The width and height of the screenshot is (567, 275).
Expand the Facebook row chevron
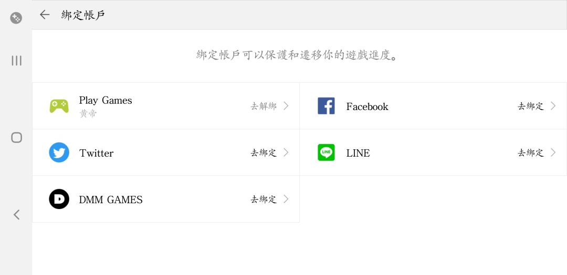(553, 106)
